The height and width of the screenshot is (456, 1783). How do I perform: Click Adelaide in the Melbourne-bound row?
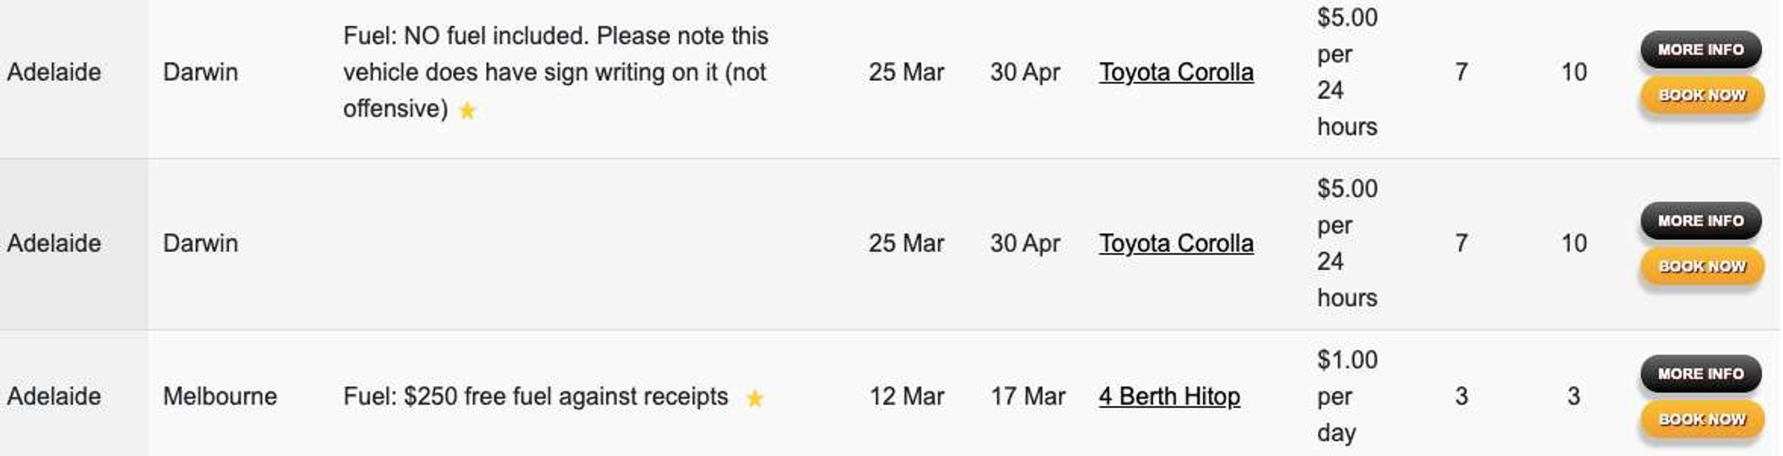[x=54, y=397]
